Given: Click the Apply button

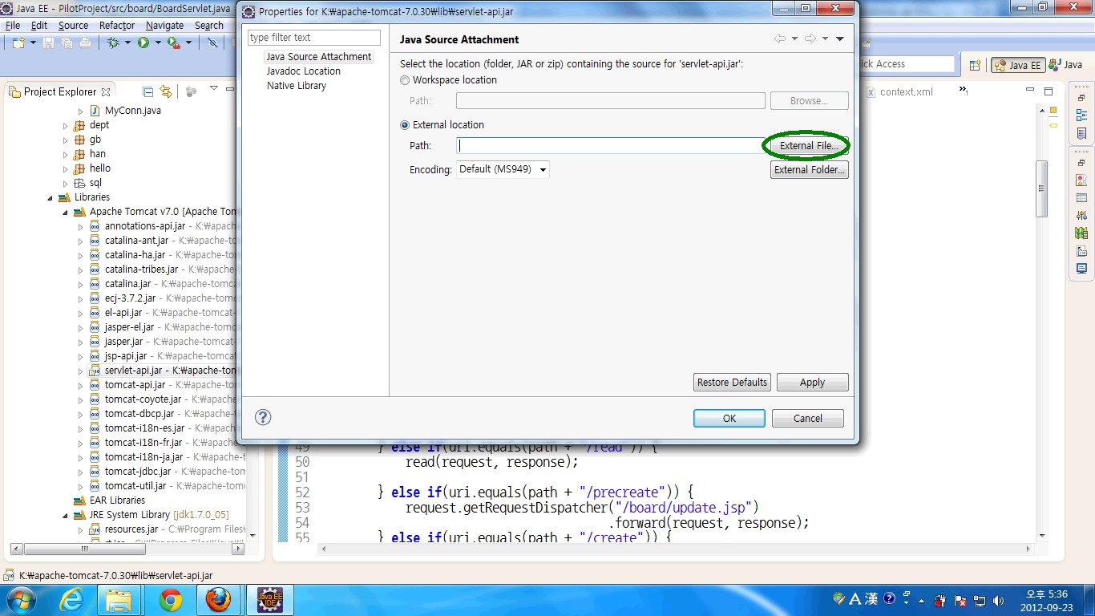Looking at the screenshot, I should [812, 383].
